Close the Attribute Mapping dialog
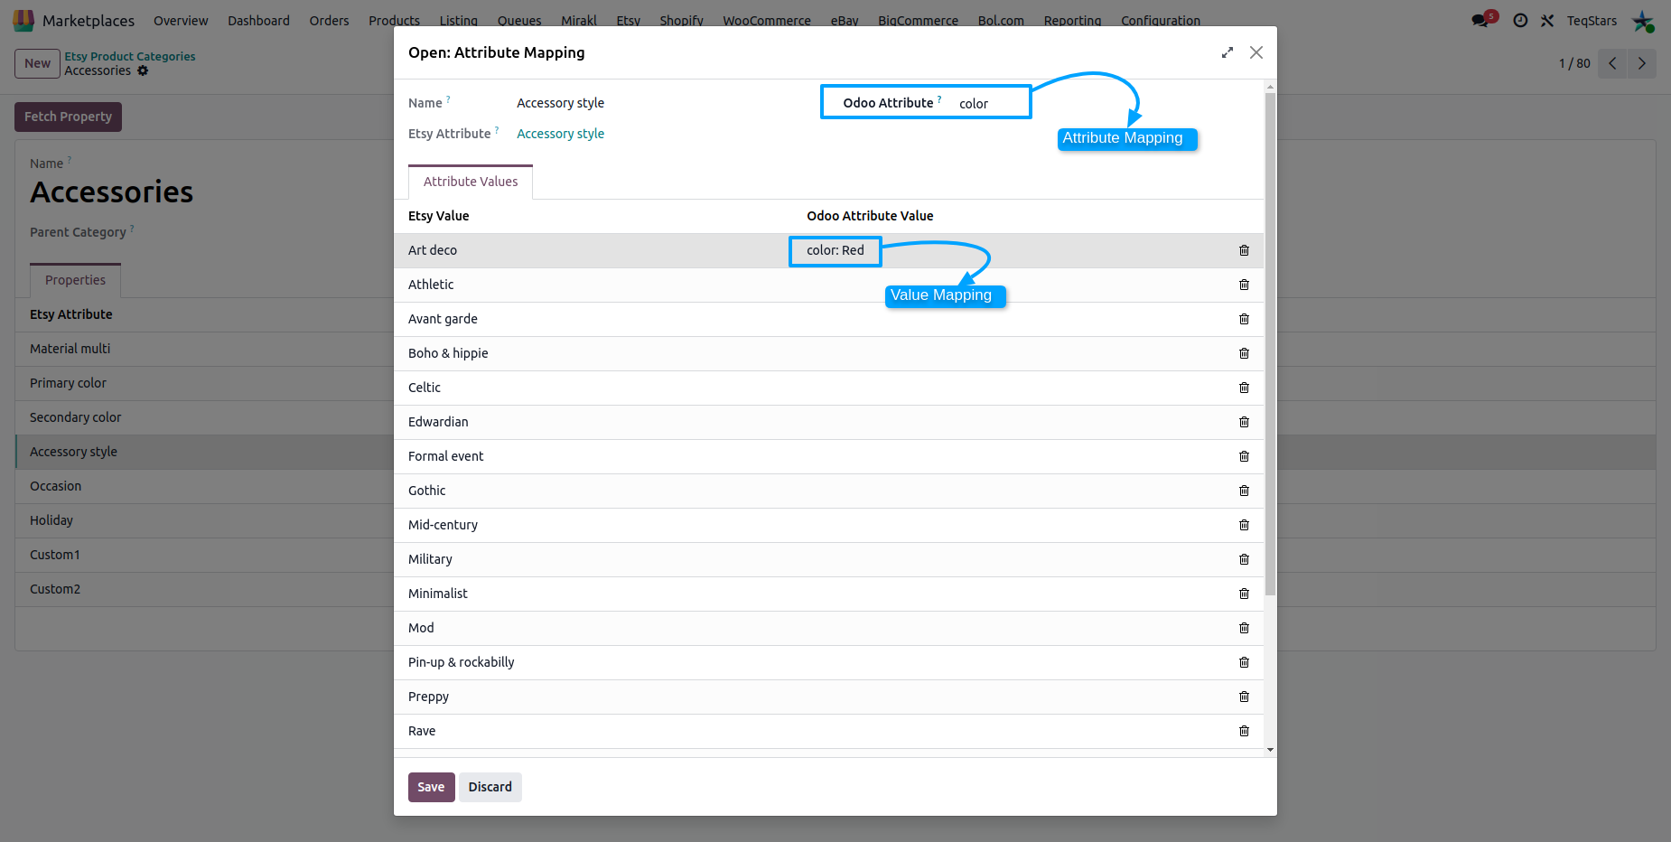Image resolution: width=1671 pixels, height=842 pixels. click(1256, 52)
